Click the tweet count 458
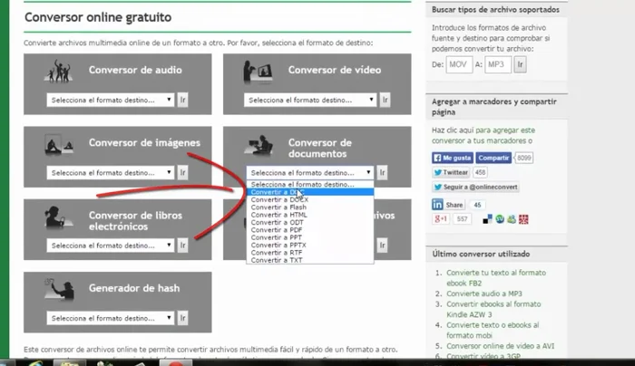This screenshot has height=366, width=635. coord(480,172)
